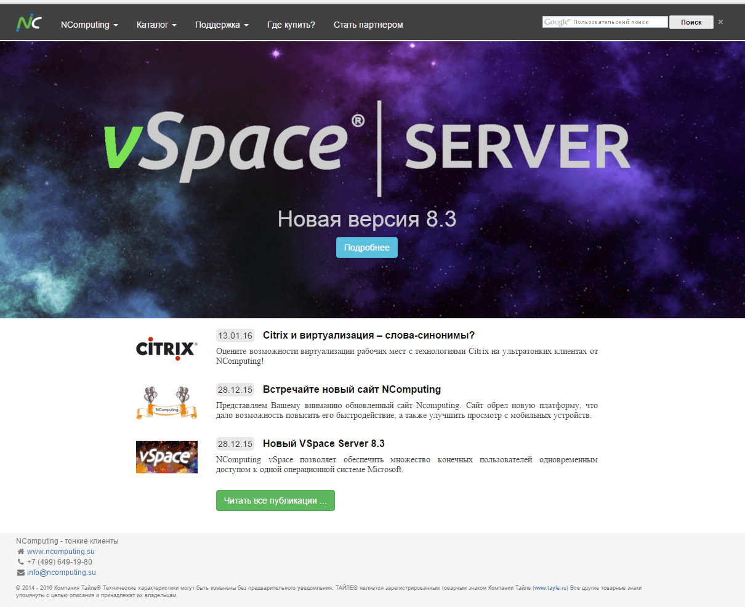Click the Подробнее button
Screen dimensions: 745x607
coord(367,247)
